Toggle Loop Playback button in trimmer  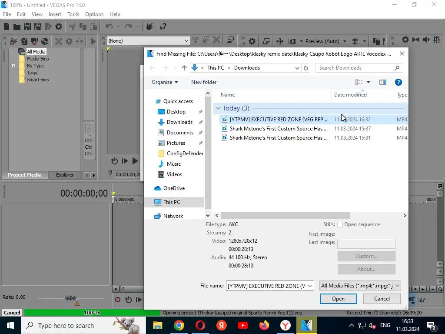click(114, 161)
